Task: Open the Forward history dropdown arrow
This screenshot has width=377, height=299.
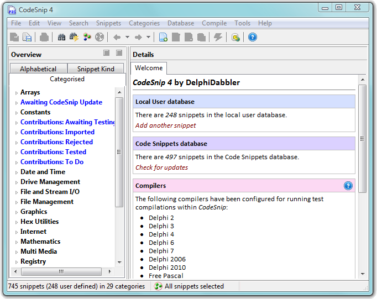Action: tap(148, 37)
